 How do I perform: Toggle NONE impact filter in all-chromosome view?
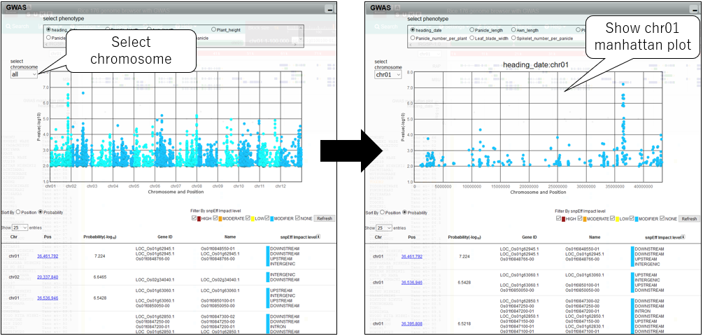(x=298, y=218)
